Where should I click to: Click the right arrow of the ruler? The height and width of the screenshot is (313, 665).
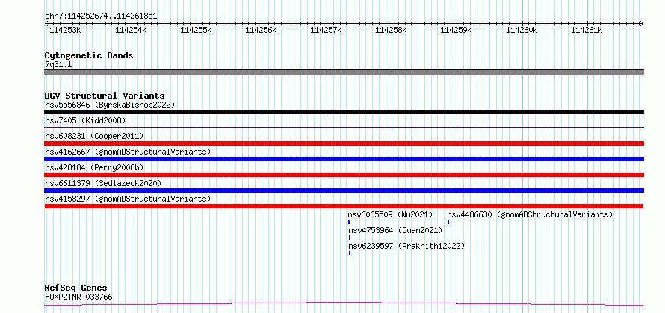point(642,24)
